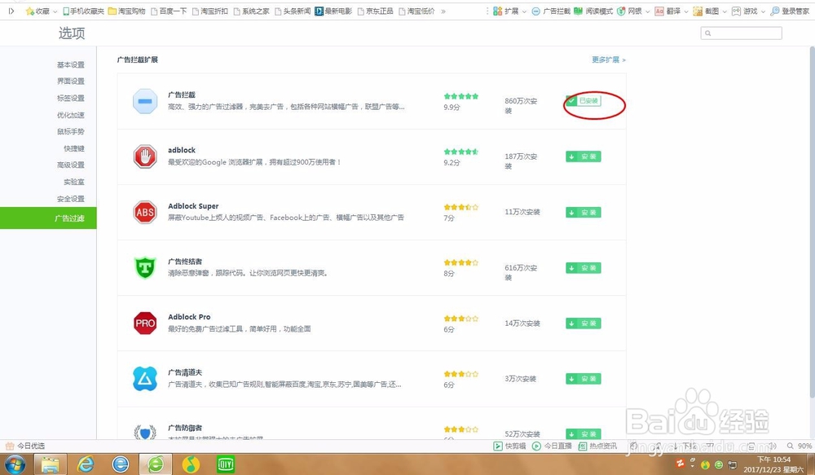Screen dimensions: 815x475
Task: Expand the 收藏 dropdown arrow
Action: [55, 11]
